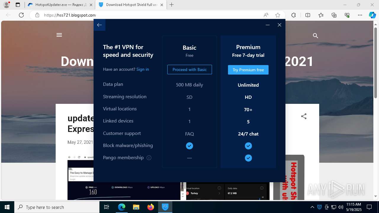Screen dimensions: 379x213
Task: Click 'Customer support' row label
Action: 122,133
